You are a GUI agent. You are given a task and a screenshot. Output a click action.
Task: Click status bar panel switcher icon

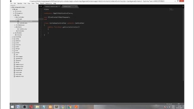(x=11, y=104)
